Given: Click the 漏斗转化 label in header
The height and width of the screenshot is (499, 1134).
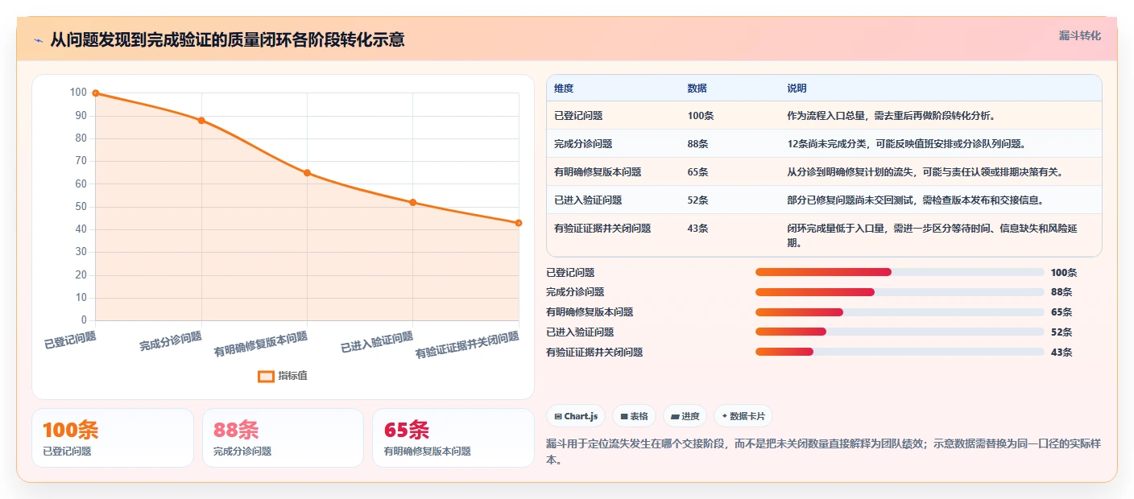Looking at the screenshot, I should (x=1079, y=35).
